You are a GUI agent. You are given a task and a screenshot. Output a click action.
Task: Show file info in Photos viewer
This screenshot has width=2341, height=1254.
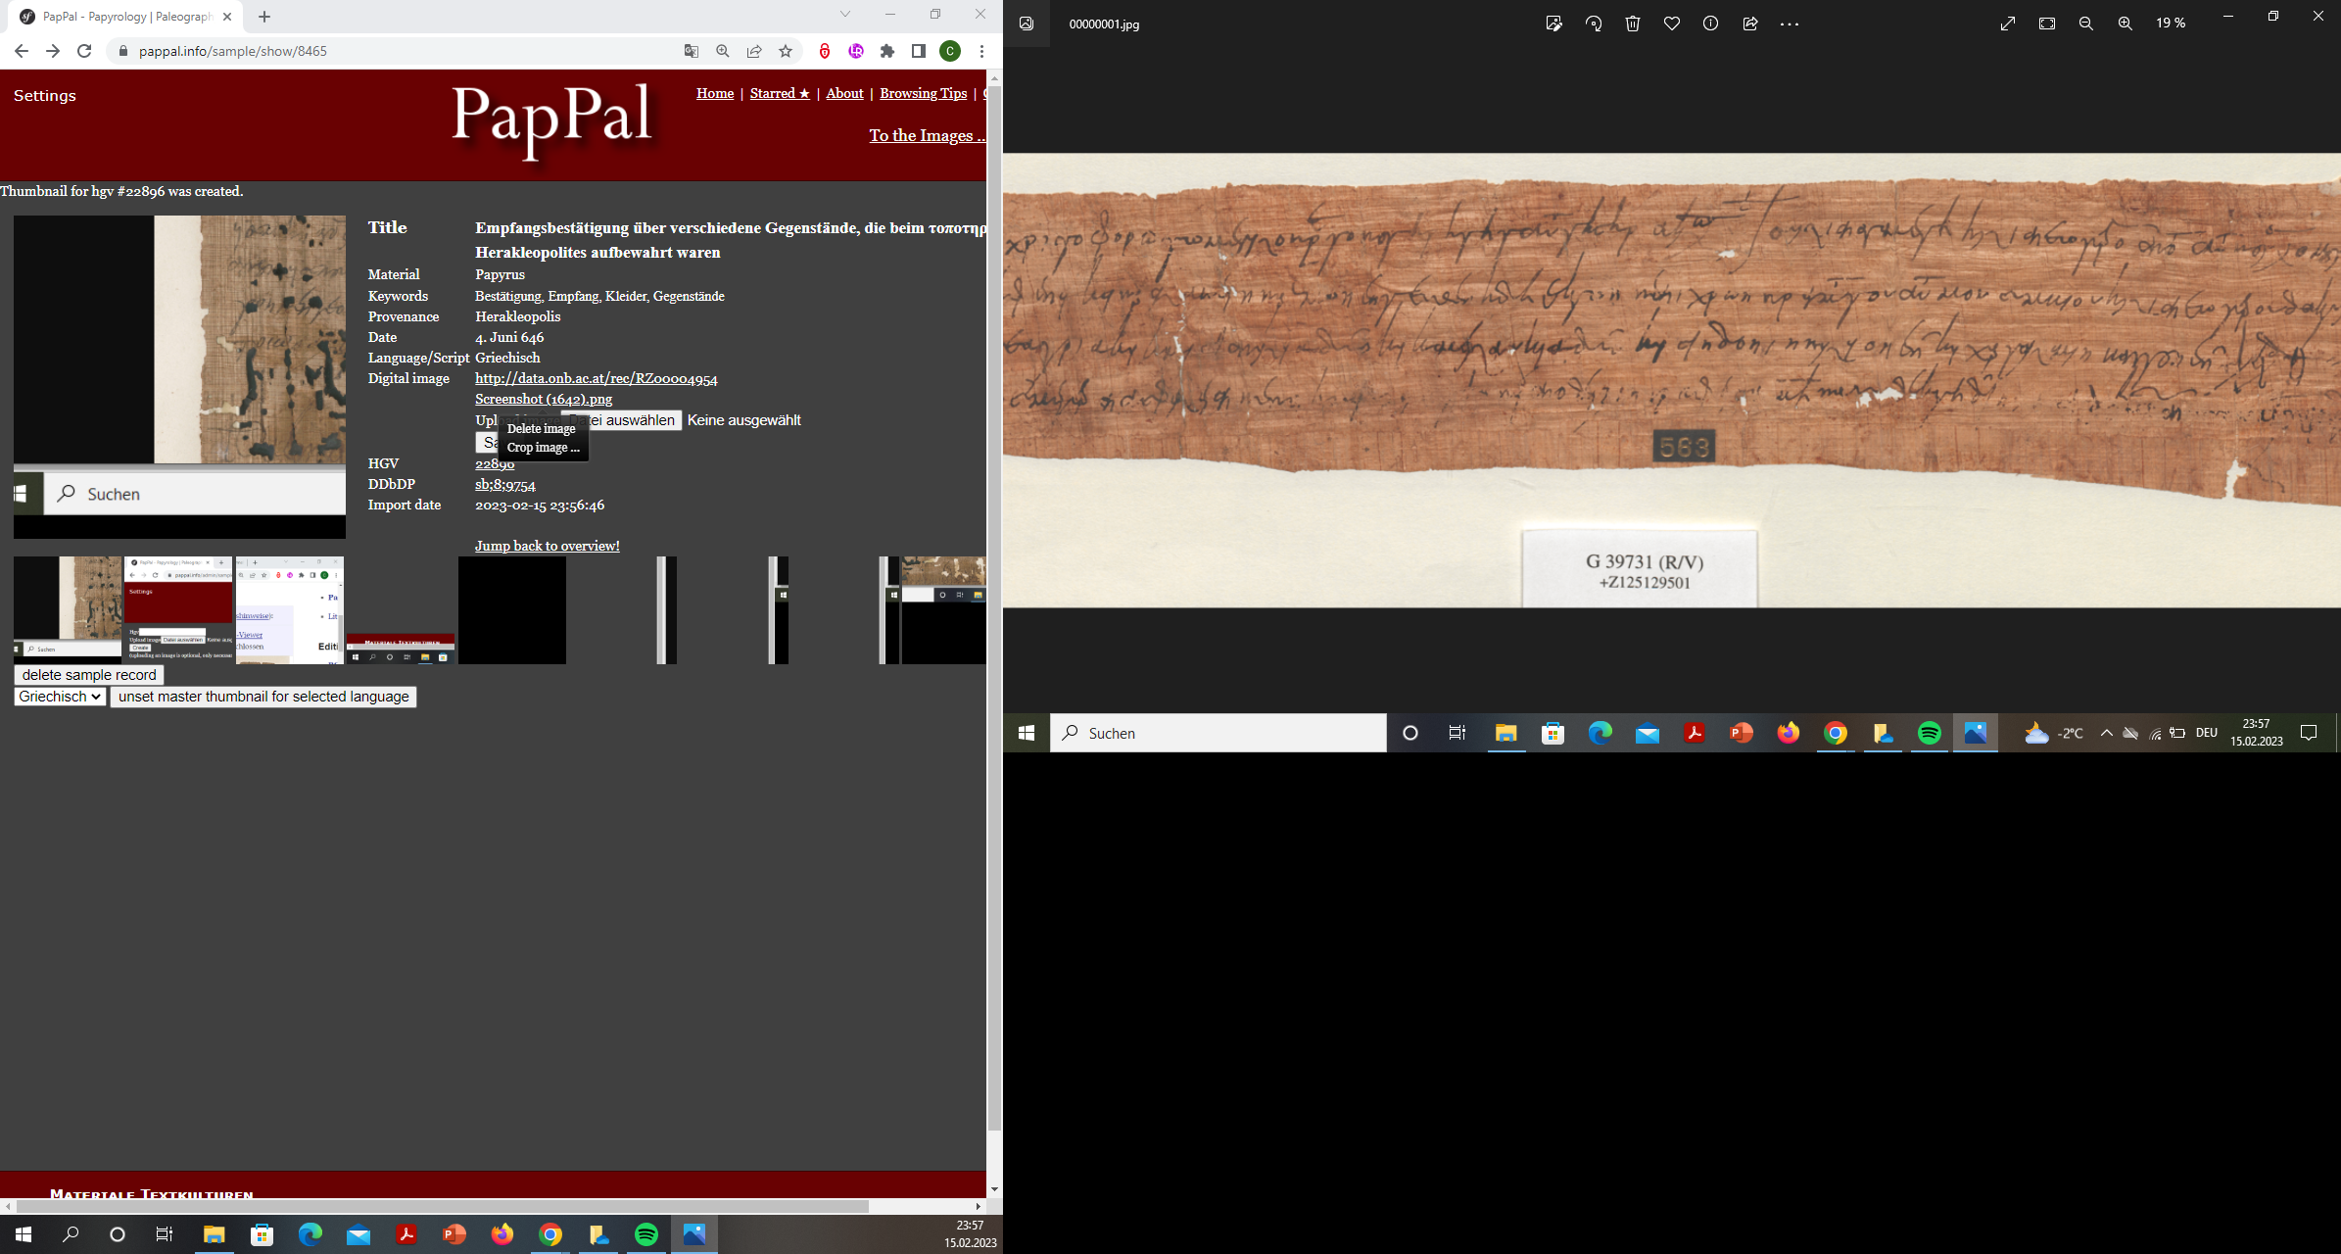click(1711, 24)
